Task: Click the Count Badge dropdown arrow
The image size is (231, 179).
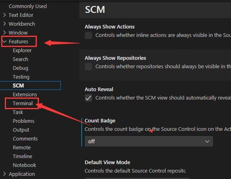Action: 207,142
